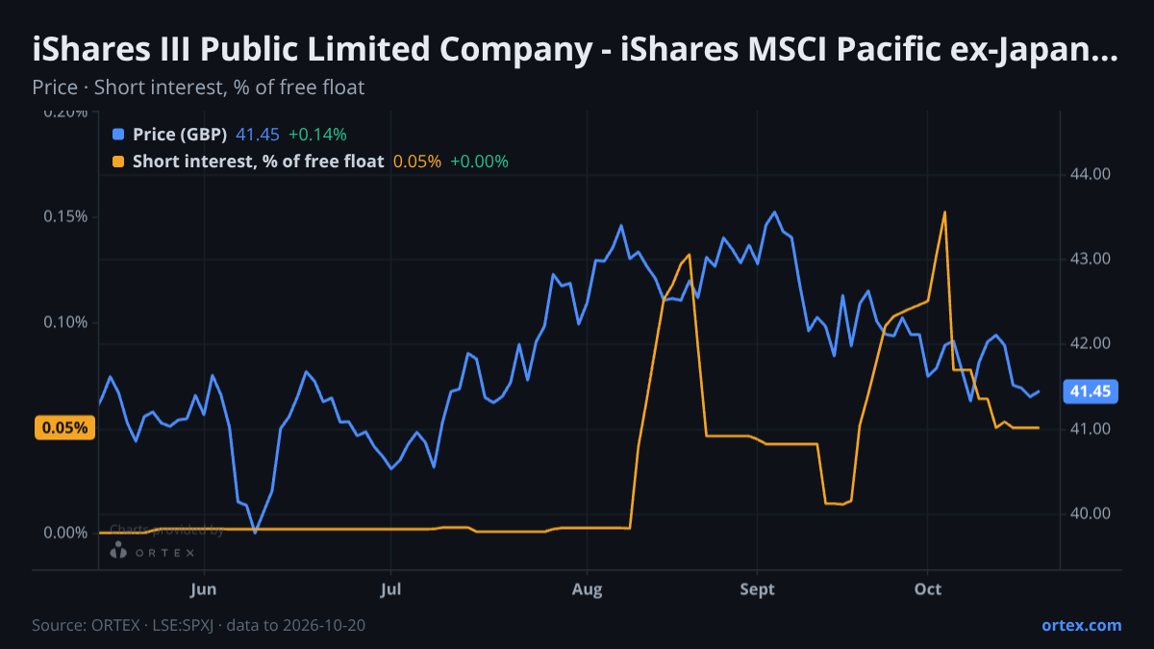Select the orange 0.05% axis tag
1154x649 pixels.
click(x=64, y=428)
